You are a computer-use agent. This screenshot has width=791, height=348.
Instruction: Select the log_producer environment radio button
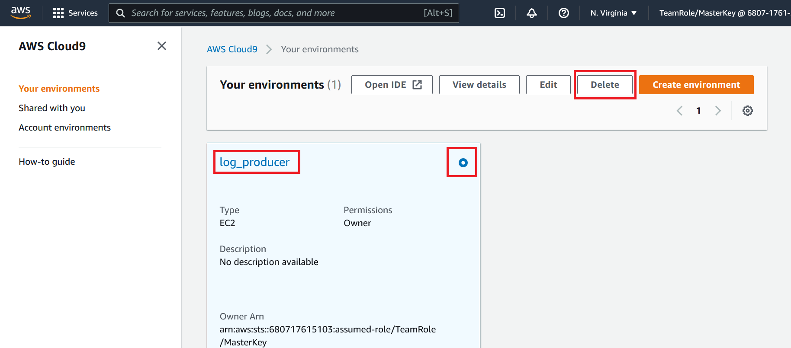463,163
